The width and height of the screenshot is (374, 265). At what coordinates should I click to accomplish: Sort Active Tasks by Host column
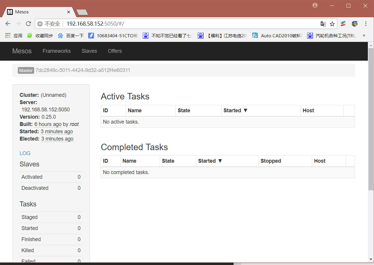(322, 110)
